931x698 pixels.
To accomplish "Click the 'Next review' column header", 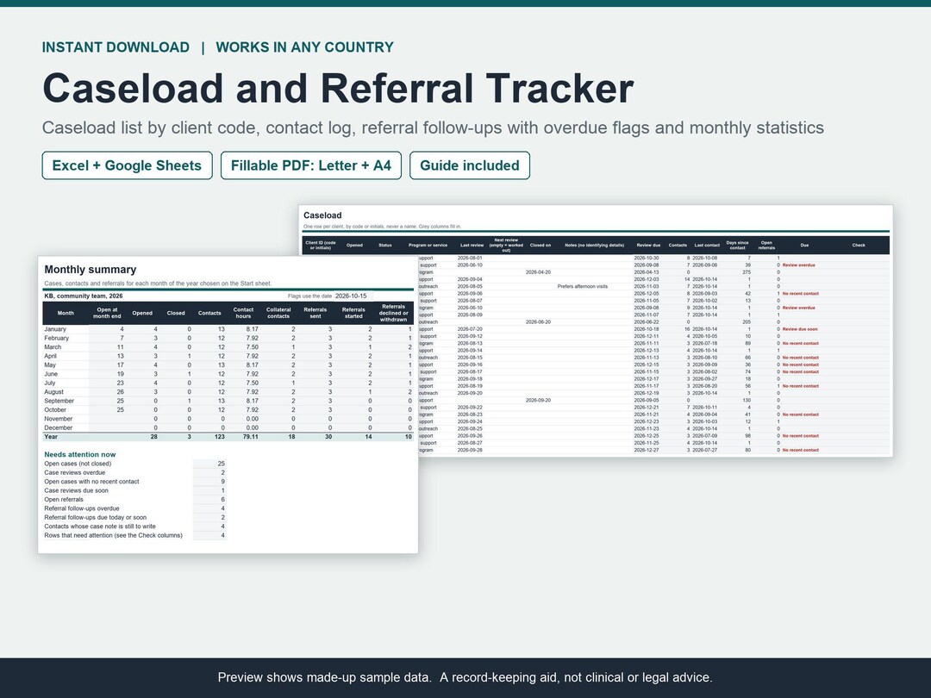I will (507, 245).
